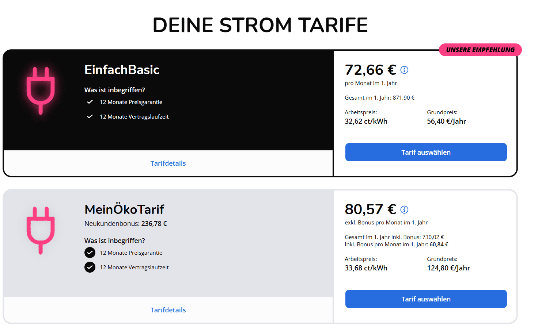Click the info icon beside 80,57 € price

click(404, 209)
